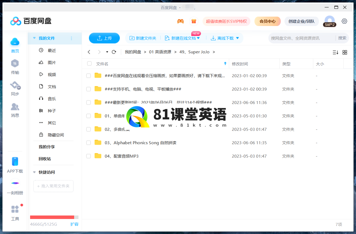Check the ###百度网盘在线观看 folder checkbox
The width and height of the screenshot is (356, 234).
point(88,76)
